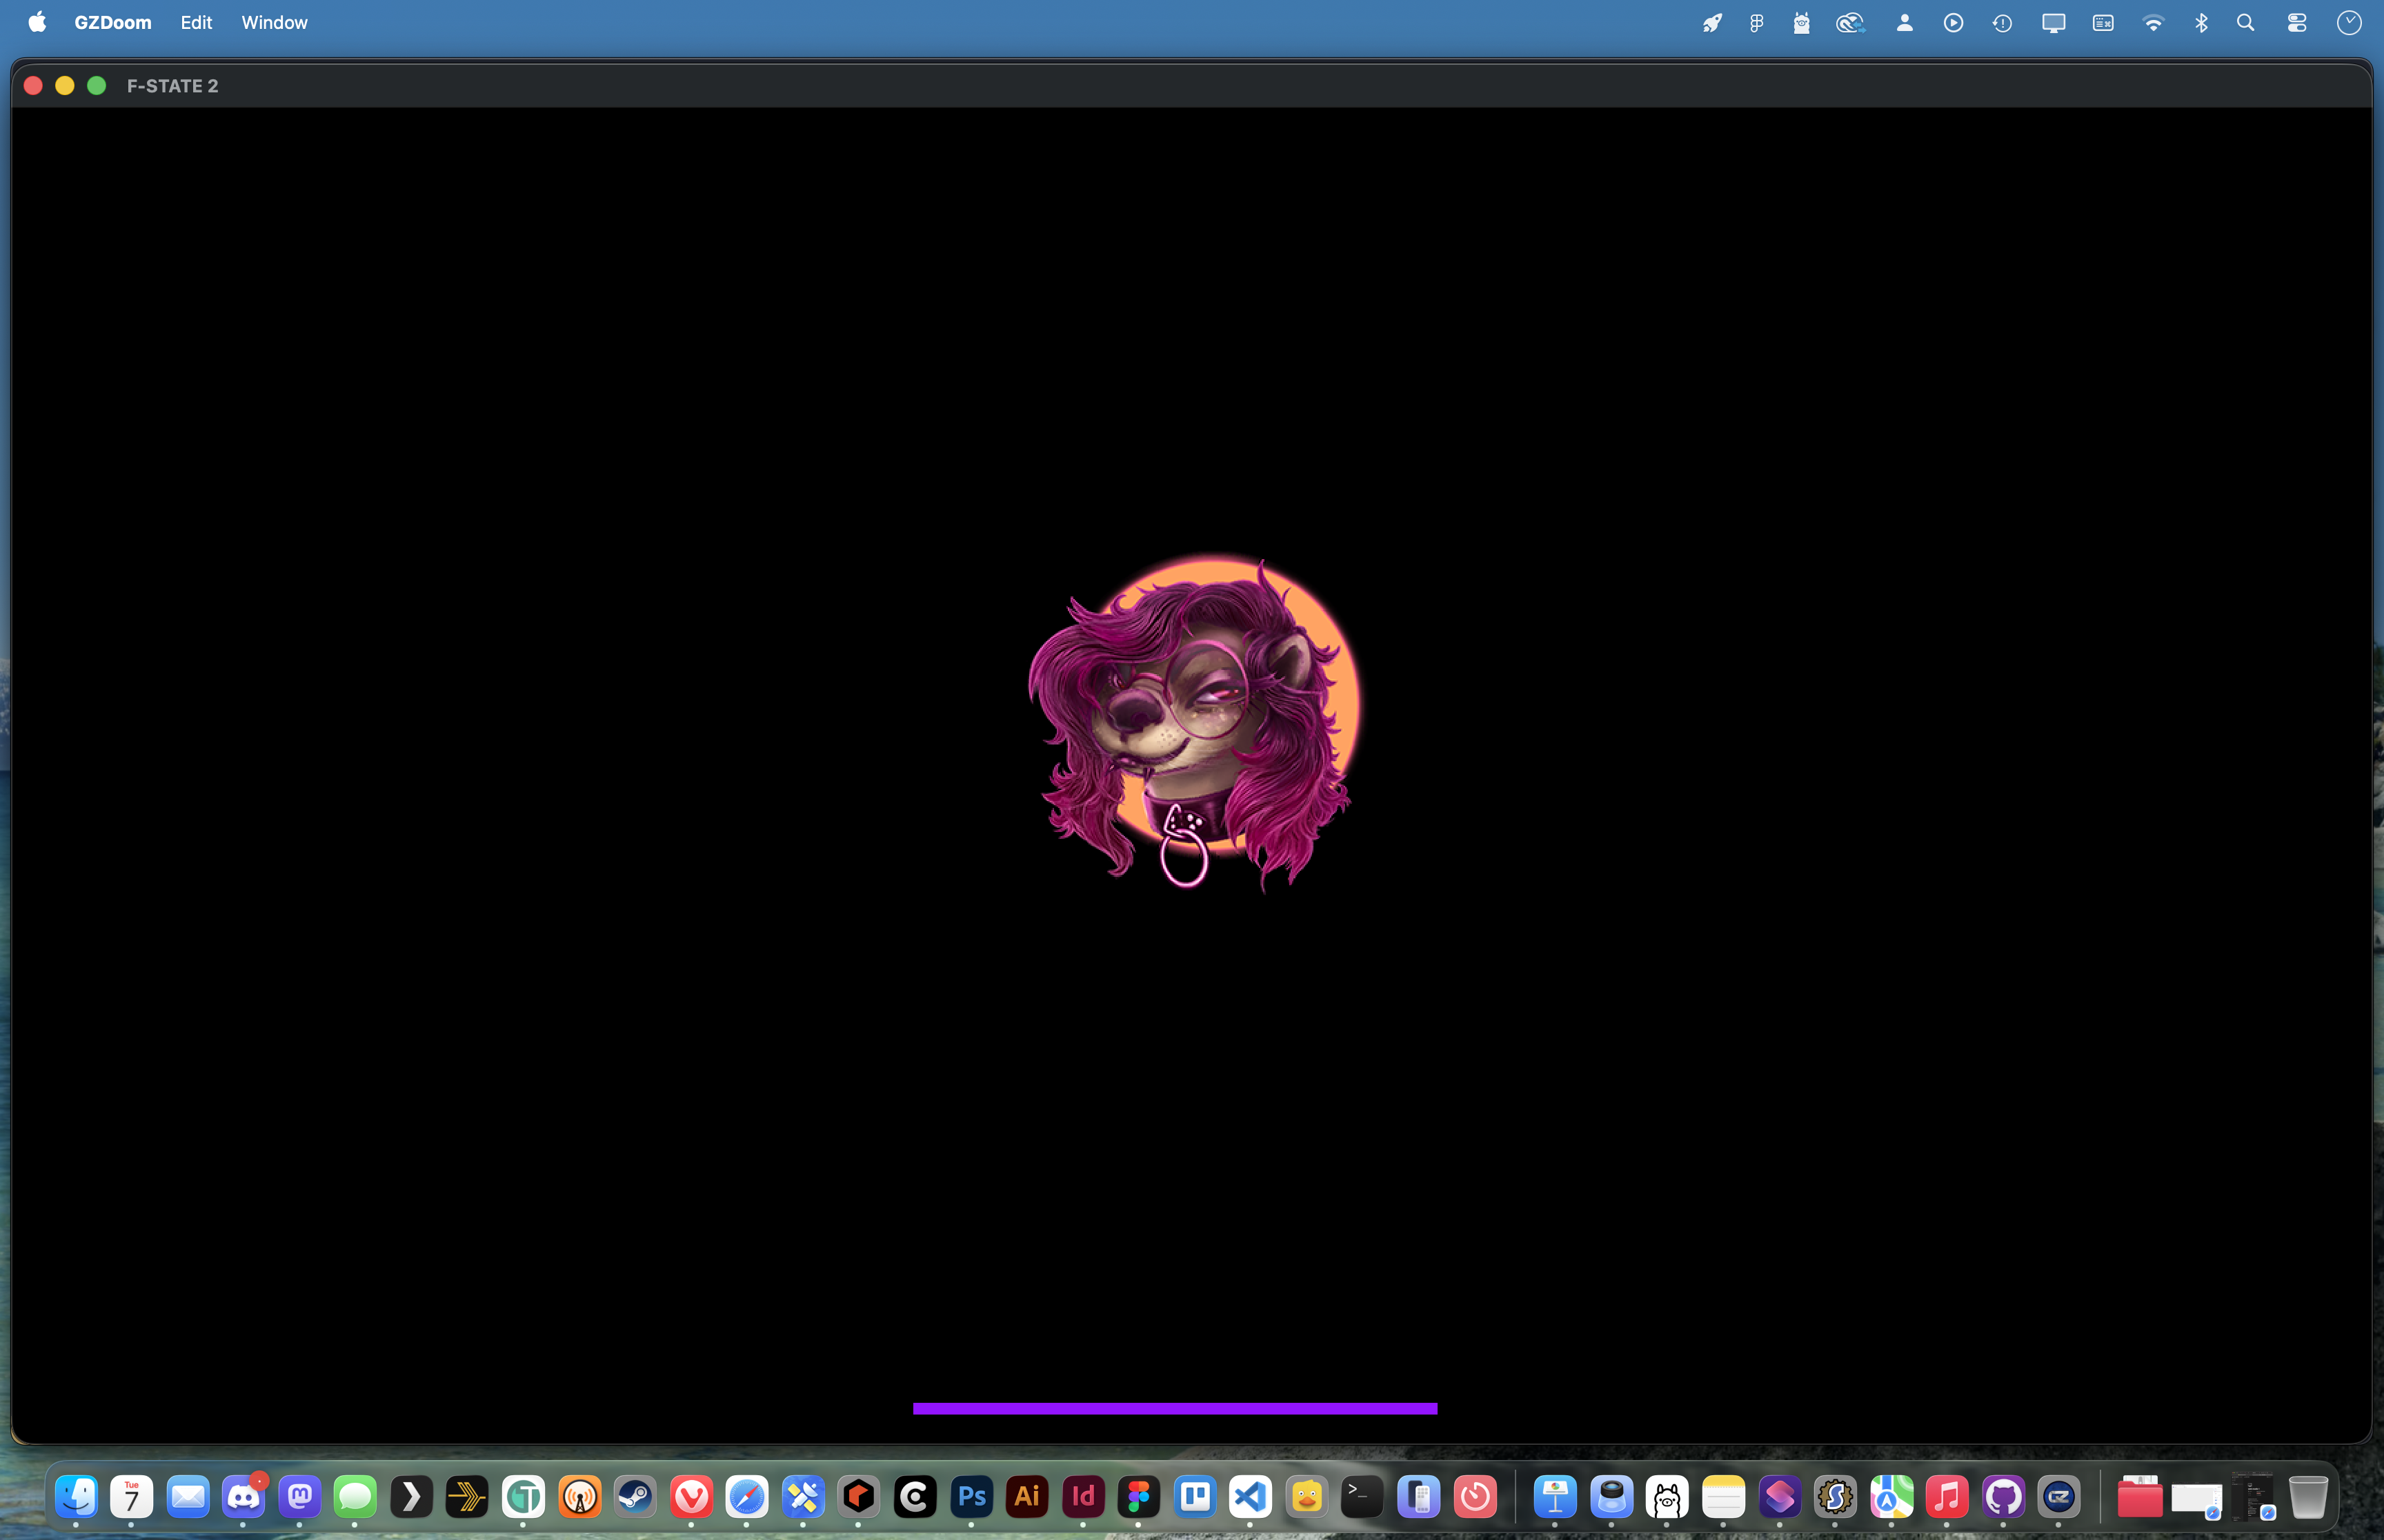2384x1540 pixels.
Task: Open the Ollama llama menu bar icon
Action: [1800, 22]
